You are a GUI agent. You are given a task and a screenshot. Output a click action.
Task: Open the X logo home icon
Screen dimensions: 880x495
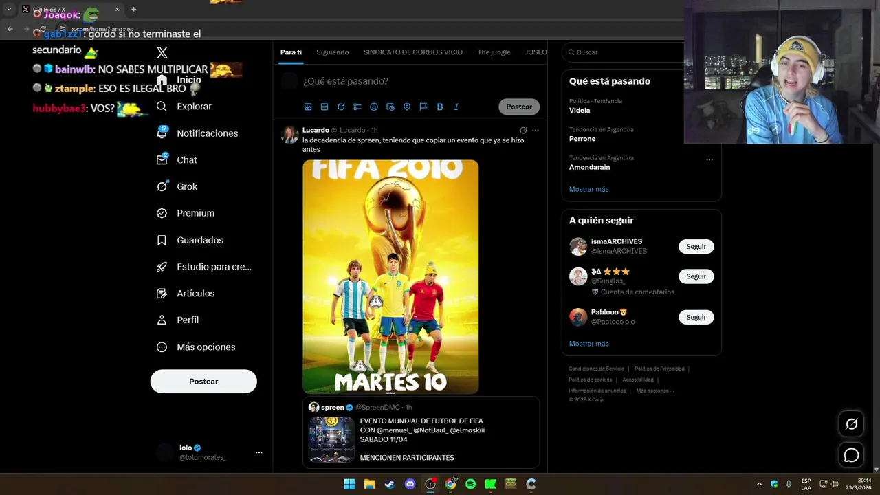pyautogui.click(x=162, y=53)
